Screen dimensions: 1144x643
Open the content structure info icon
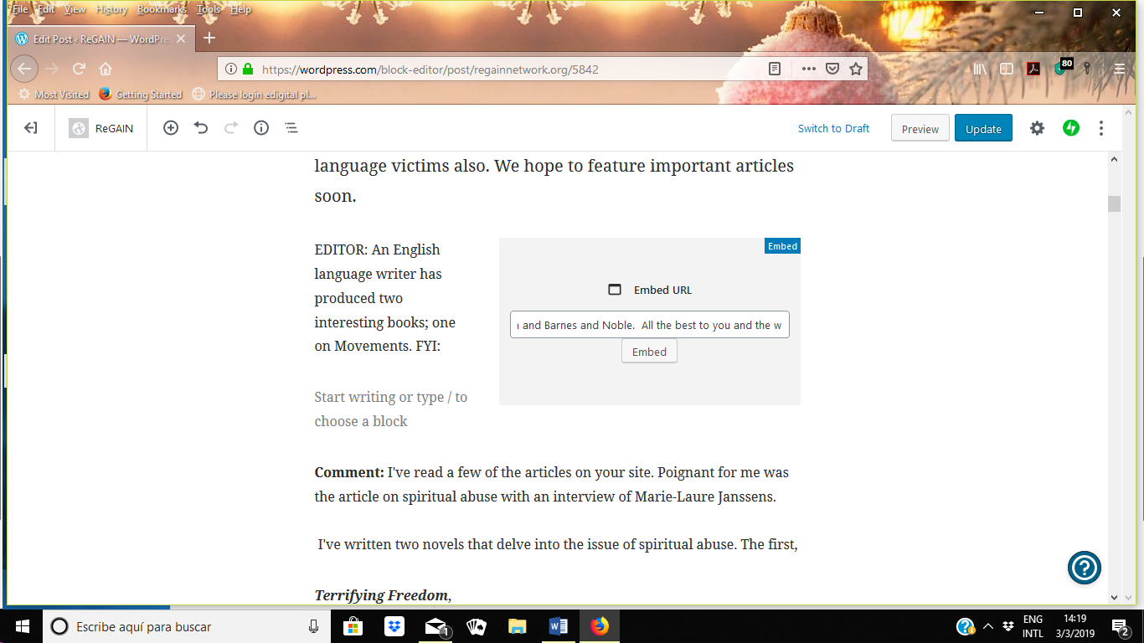261,128
